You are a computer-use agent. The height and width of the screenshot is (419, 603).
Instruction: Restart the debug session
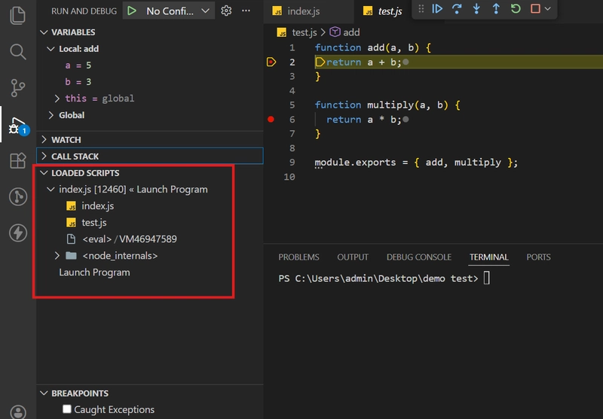coord(516,9)
